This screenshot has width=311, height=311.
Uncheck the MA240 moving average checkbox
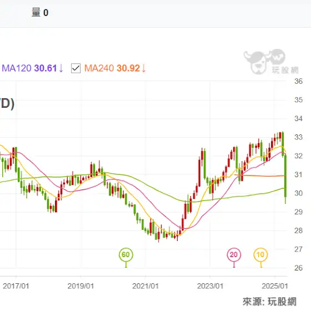pyautogui.click(x=76, y=68)
